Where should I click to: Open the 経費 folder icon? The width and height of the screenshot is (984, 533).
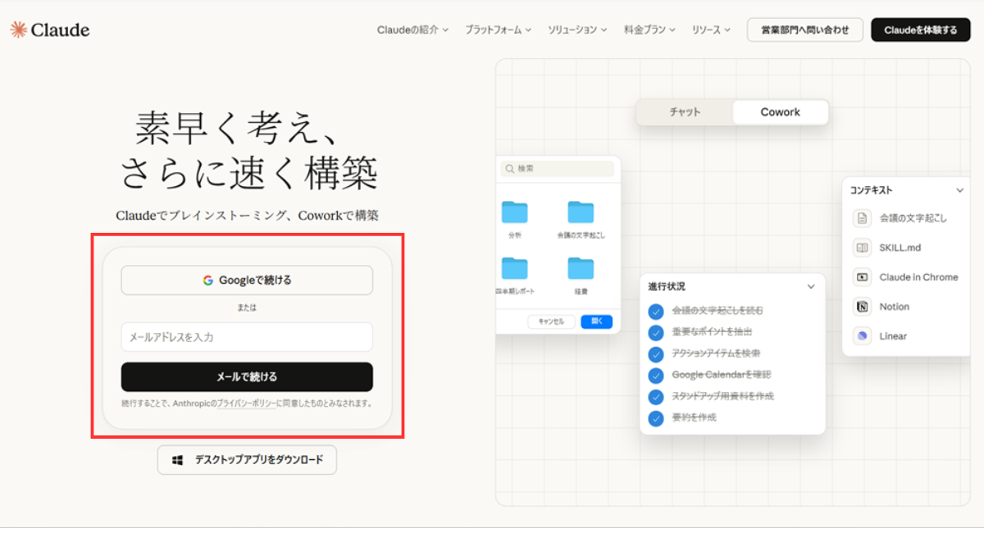tap(581, 268)
